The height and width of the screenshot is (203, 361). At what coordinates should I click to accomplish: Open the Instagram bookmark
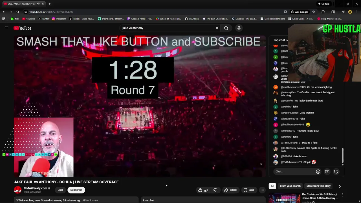coord(59,19)
